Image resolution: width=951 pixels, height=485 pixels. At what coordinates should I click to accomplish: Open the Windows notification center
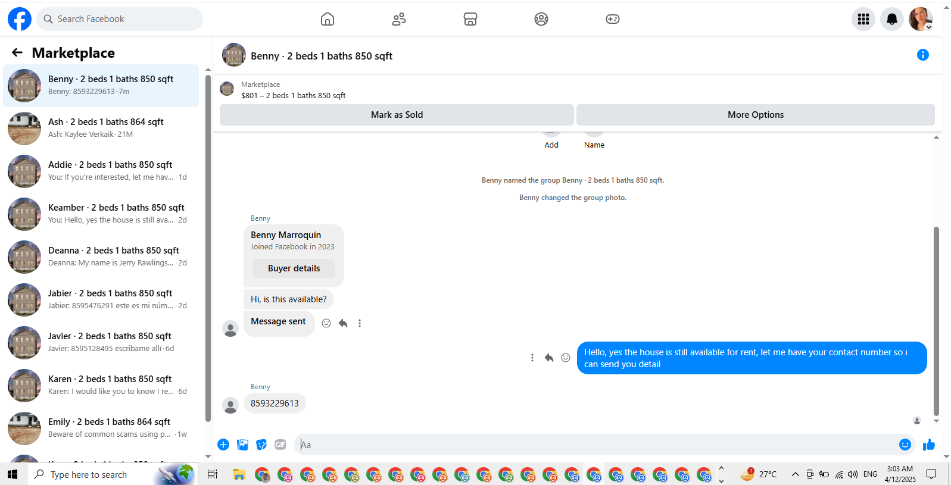pos(931,474)
